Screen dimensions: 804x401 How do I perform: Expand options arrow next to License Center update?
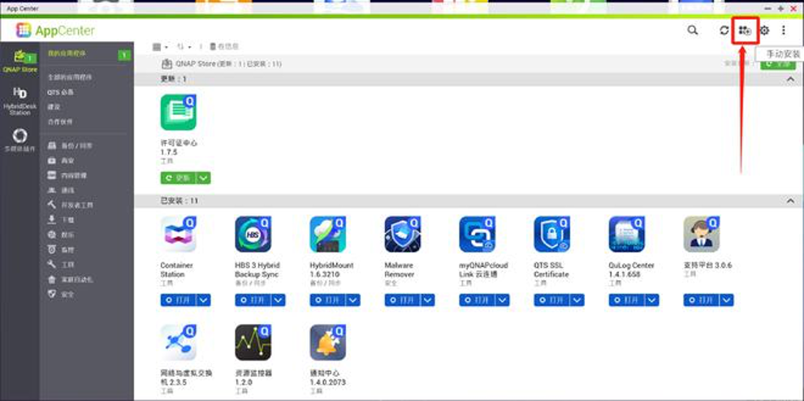pos(204,178)
